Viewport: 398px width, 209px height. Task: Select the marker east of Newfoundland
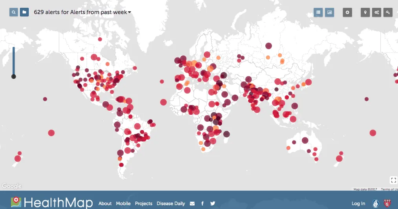coord(135,68)
